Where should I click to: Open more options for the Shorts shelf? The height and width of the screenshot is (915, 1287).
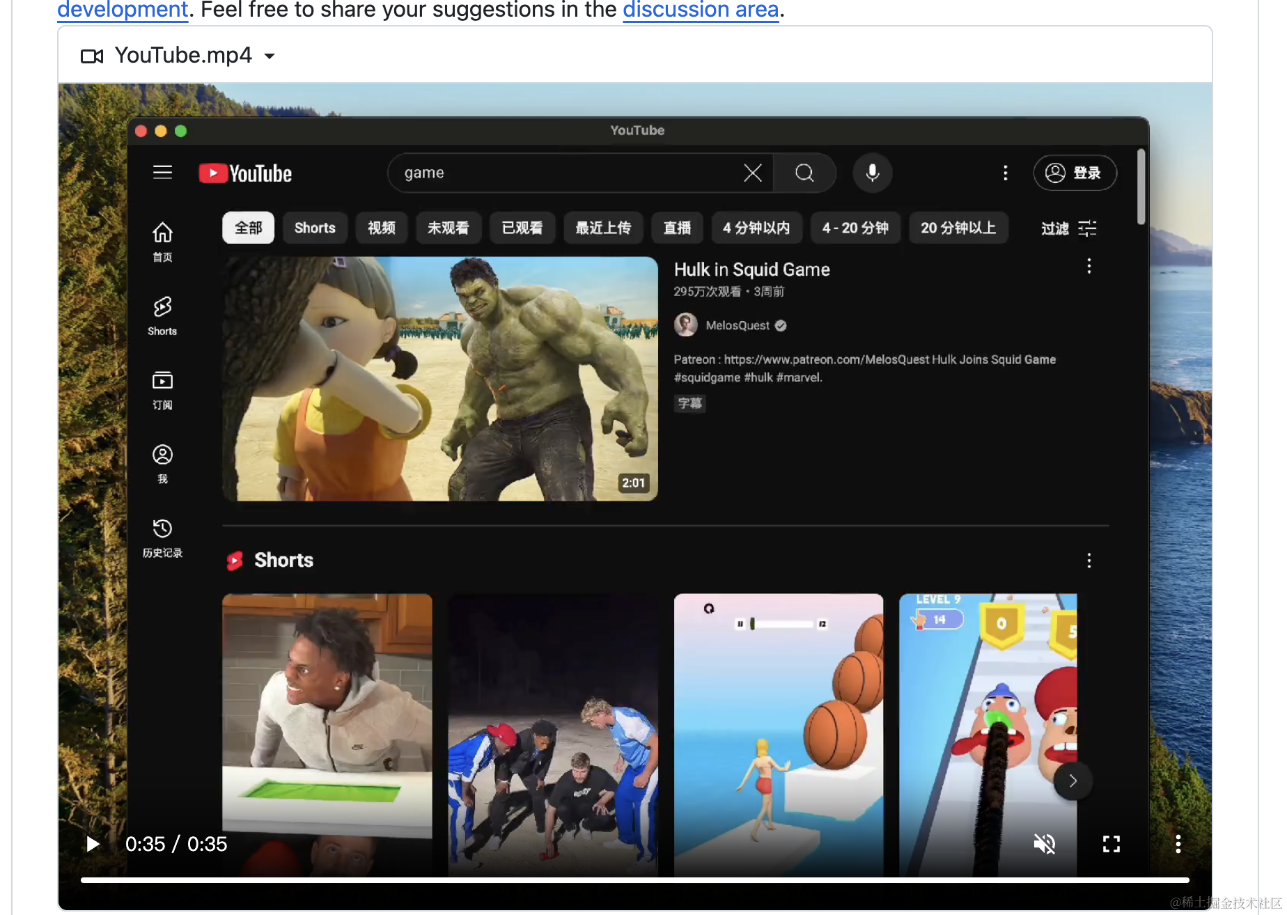[x=1089, y=561]
